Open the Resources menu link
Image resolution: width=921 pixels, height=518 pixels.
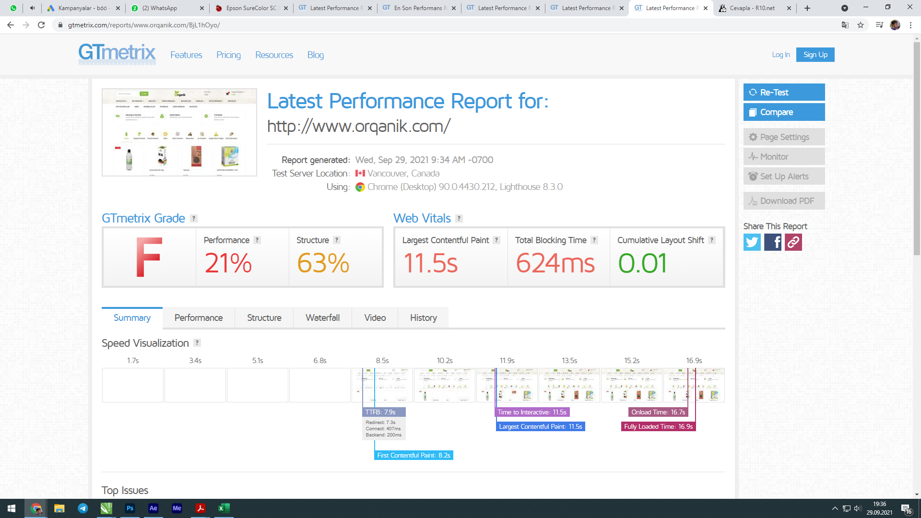[x=274, y=55]
